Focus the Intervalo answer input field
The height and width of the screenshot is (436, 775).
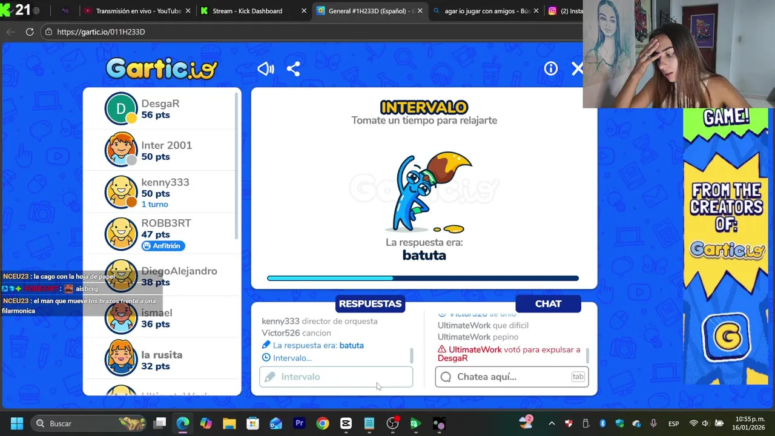point(336,377)
